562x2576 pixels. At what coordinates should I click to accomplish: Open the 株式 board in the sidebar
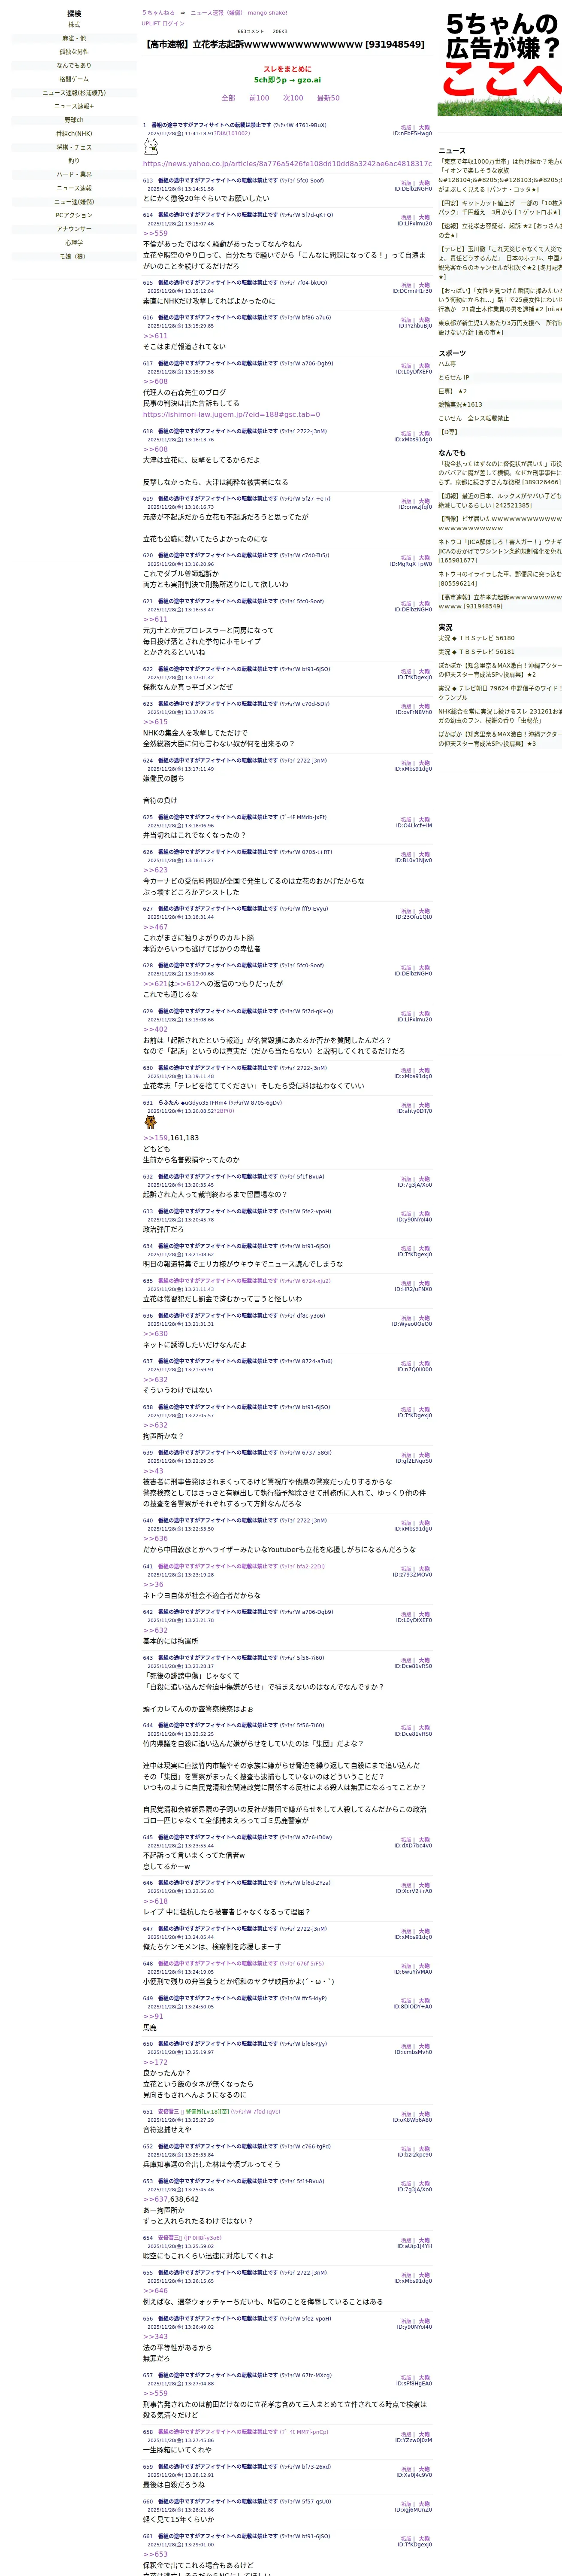pos(74,25)
